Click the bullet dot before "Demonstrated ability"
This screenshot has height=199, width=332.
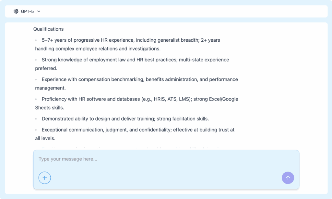(36, 119)
